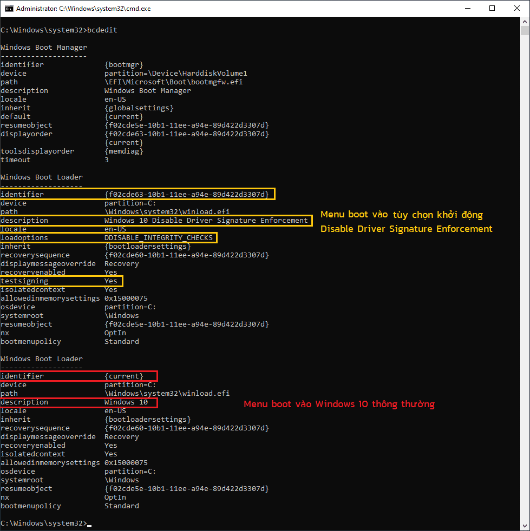Select the "{bootmgr}" identifier value
This screenshot has height=531, width=530.
tap(124, 65)
